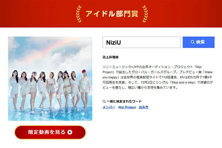Screen dimensions: 222x148
Task: Open the NiziU group photo thumbnail
Action: pos(50,79)
